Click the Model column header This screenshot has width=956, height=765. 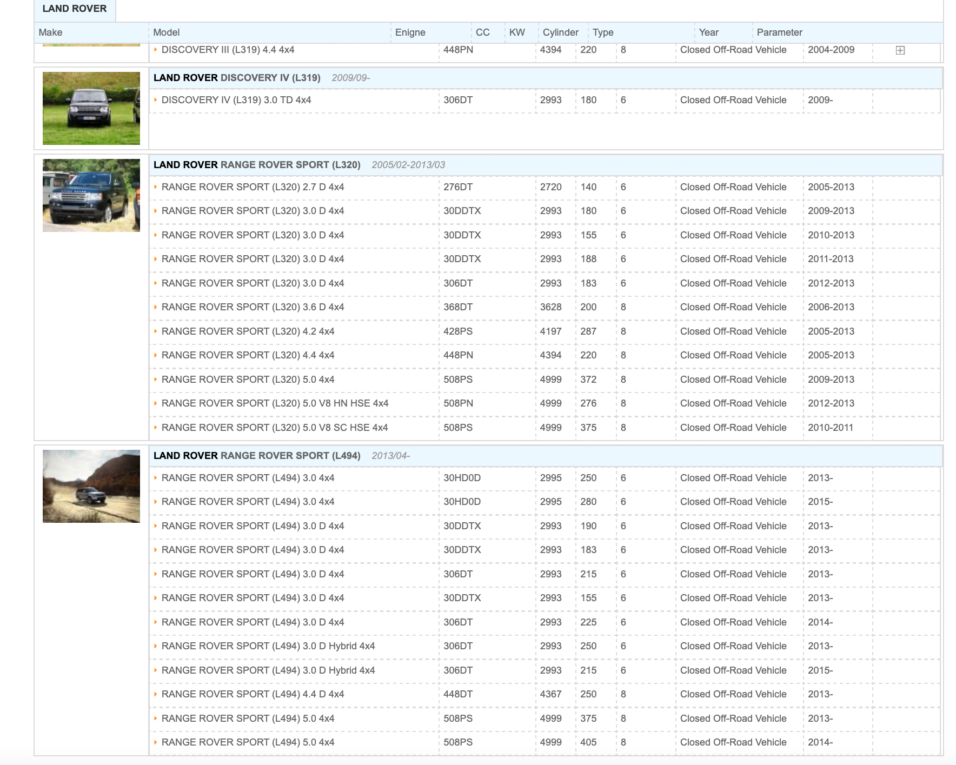click(x=167, y=32)
